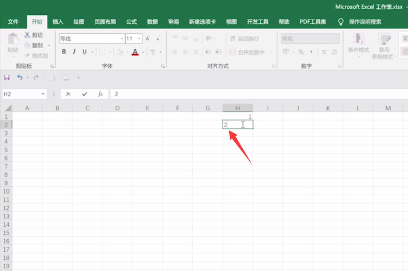Switch to the View tab
Image resolution: width=408 pixels, height=271 pixels.
[232, 22]
